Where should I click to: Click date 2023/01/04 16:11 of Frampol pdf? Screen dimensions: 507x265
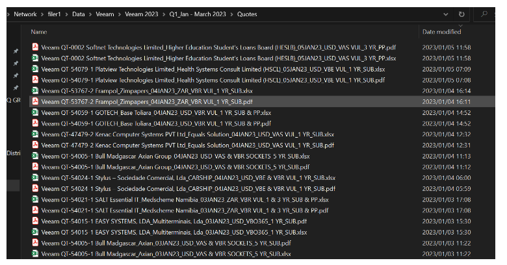point(446,101)
